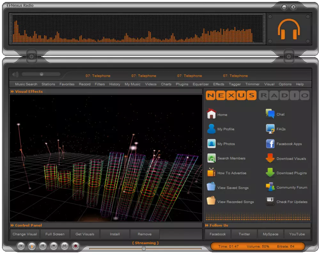Open the Videos menu
The width and height of the screenshot is (320, 255).
(x=151, y=84)
